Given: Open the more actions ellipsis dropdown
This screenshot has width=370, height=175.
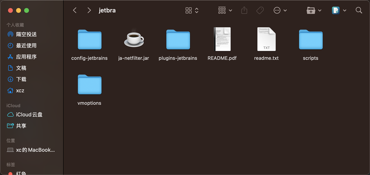Looking at the screenshot, I should pos(280,10).
